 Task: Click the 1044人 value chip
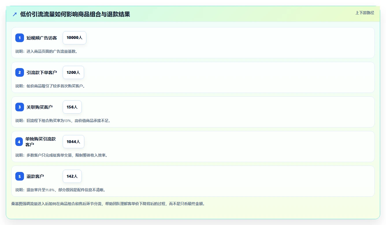click(x=73, y=142)
